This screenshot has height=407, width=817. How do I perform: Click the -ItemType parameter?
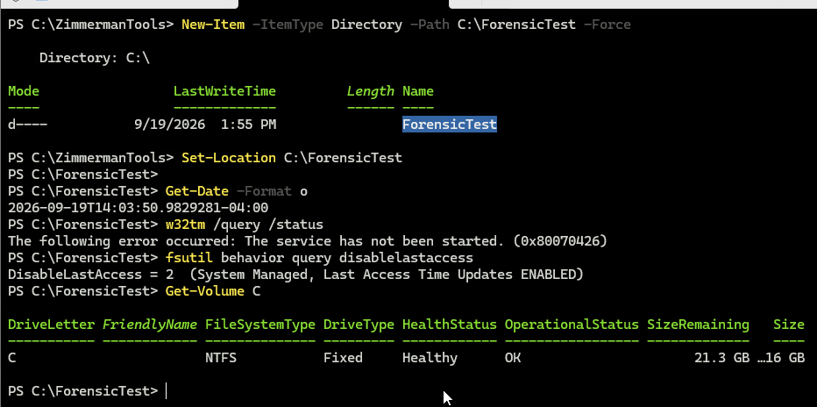click(288, 25)
